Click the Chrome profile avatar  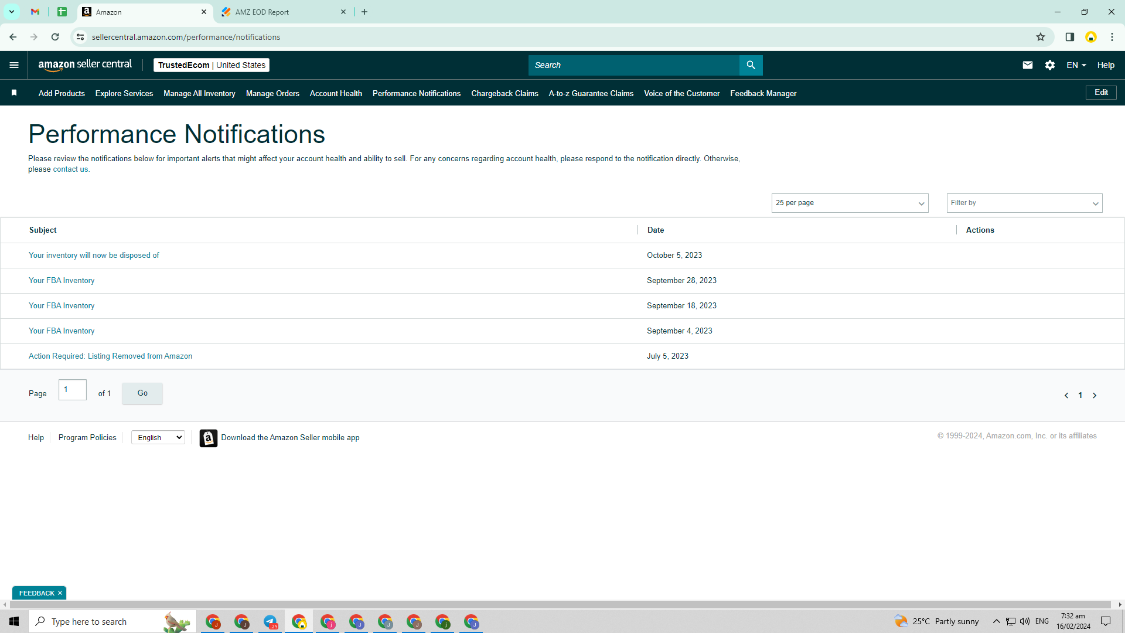(1091, 37)
